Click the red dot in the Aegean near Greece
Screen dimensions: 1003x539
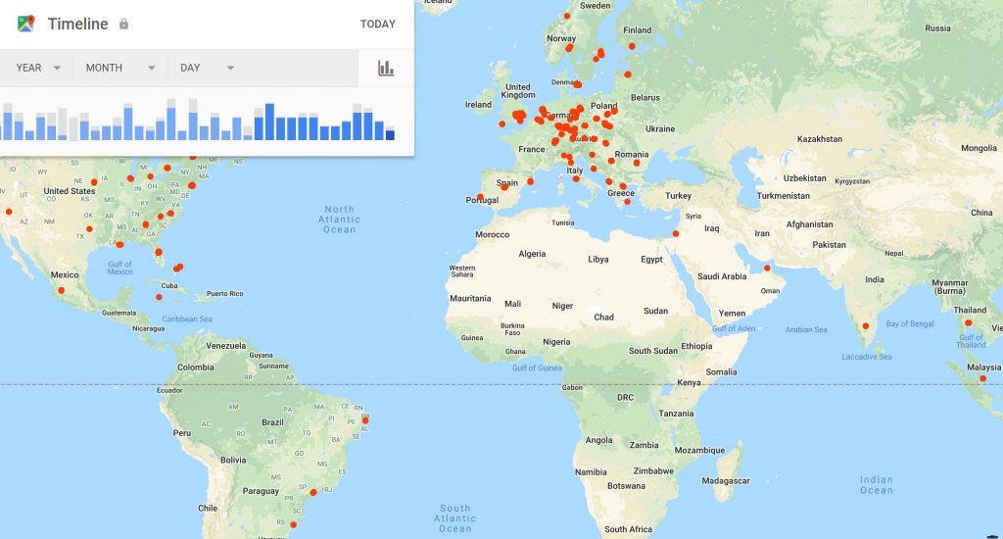(x=628, y=202)
